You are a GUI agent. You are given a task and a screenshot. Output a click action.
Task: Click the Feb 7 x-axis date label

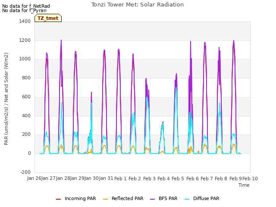pyautogui.click(x=207, y=179)
